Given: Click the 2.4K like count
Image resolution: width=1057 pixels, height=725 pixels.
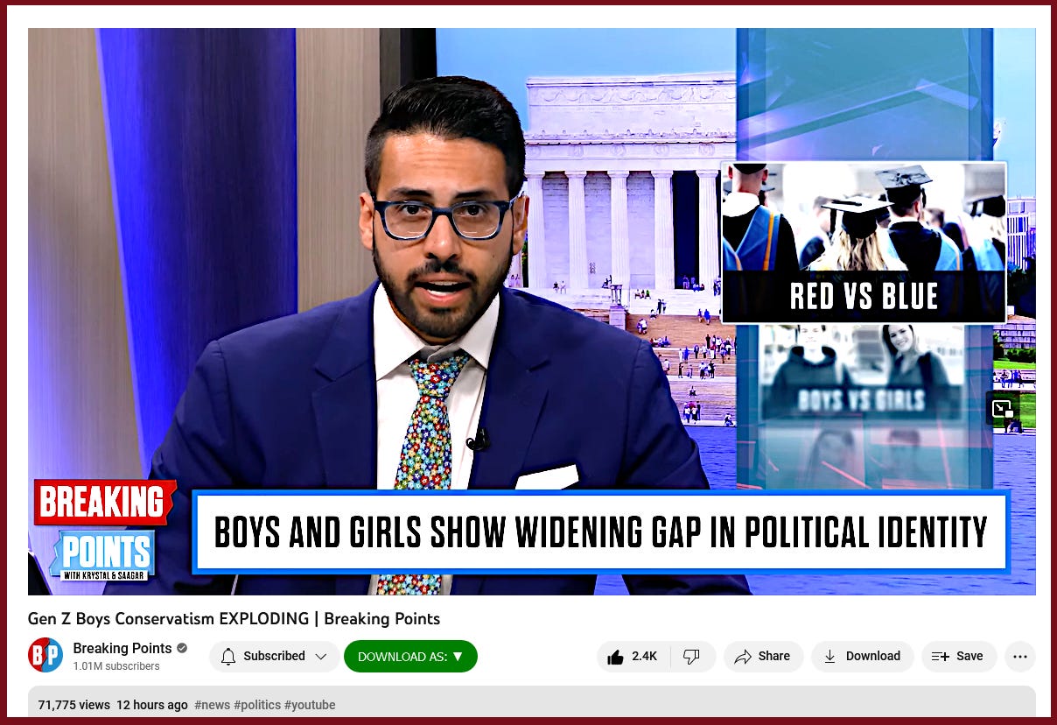Looking at the screenshot, I should point(645,657).
